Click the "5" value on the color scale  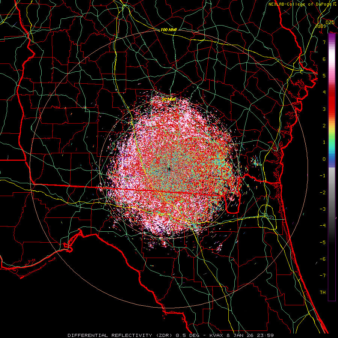[x=324, y=75]
